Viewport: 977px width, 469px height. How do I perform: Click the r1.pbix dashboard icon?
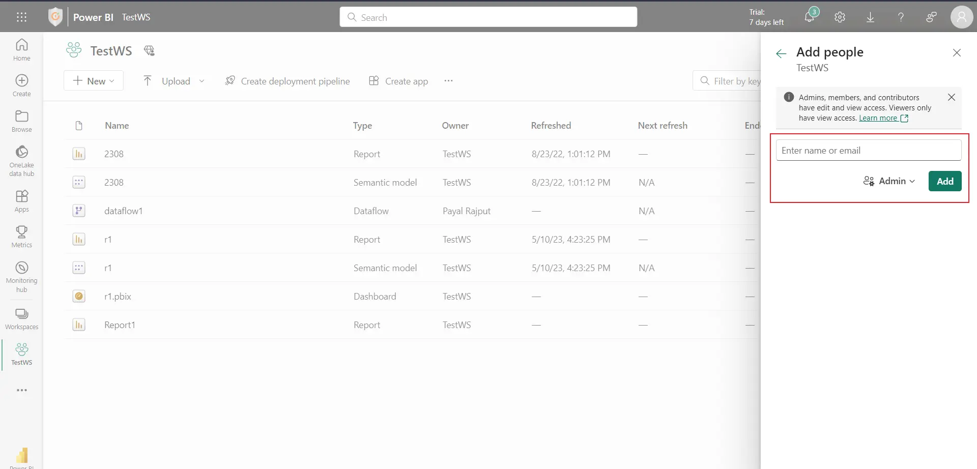(79, 296)
